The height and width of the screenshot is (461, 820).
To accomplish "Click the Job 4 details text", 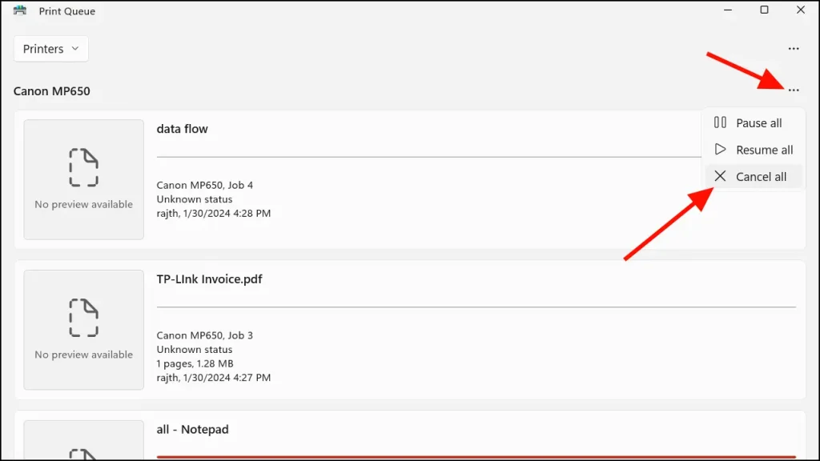I will 206,184.
